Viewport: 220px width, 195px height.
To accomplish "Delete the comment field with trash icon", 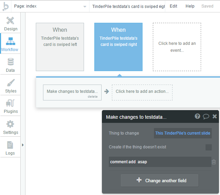I will click(x=214, y=162).
